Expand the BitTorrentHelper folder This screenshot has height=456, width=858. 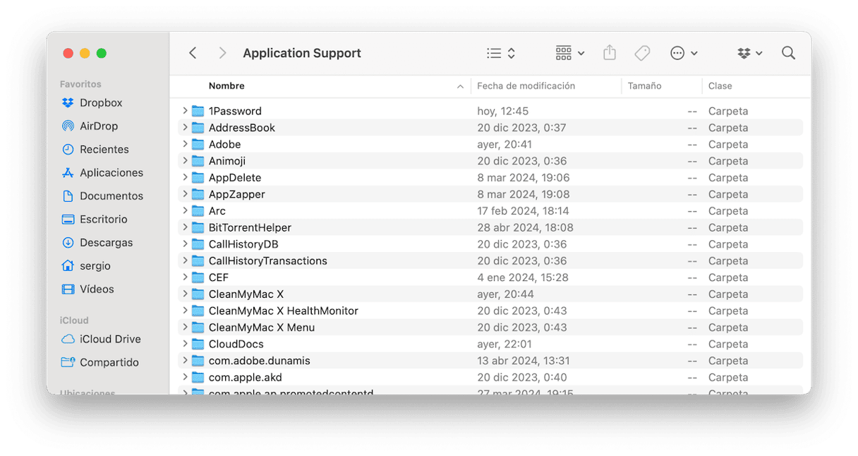tap(185, 227)
